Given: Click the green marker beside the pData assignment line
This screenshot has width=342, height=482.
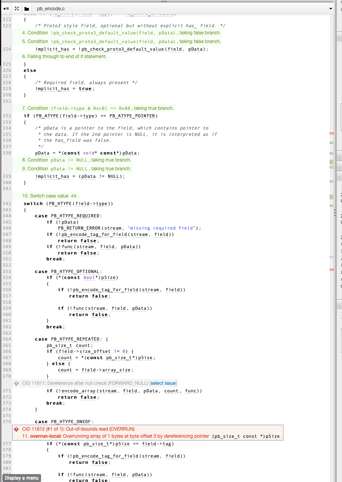Looking at the screenshot, I should (332, 153).
